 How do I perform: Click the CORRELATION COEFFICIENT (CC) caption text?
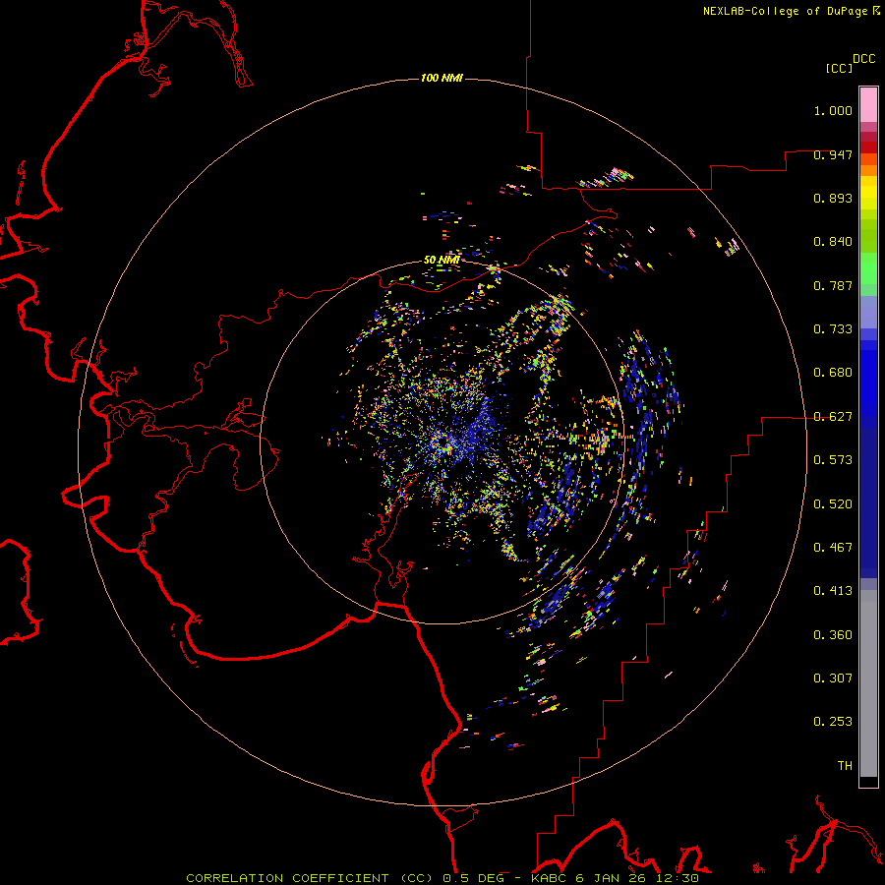click(x=310, y=878)
